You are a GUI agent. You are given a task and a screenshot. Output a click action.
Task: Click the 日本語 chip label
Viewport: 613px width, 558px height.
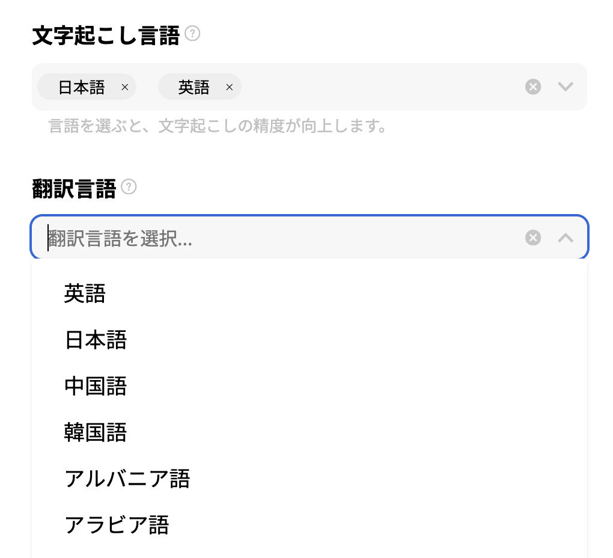[82, 87]
